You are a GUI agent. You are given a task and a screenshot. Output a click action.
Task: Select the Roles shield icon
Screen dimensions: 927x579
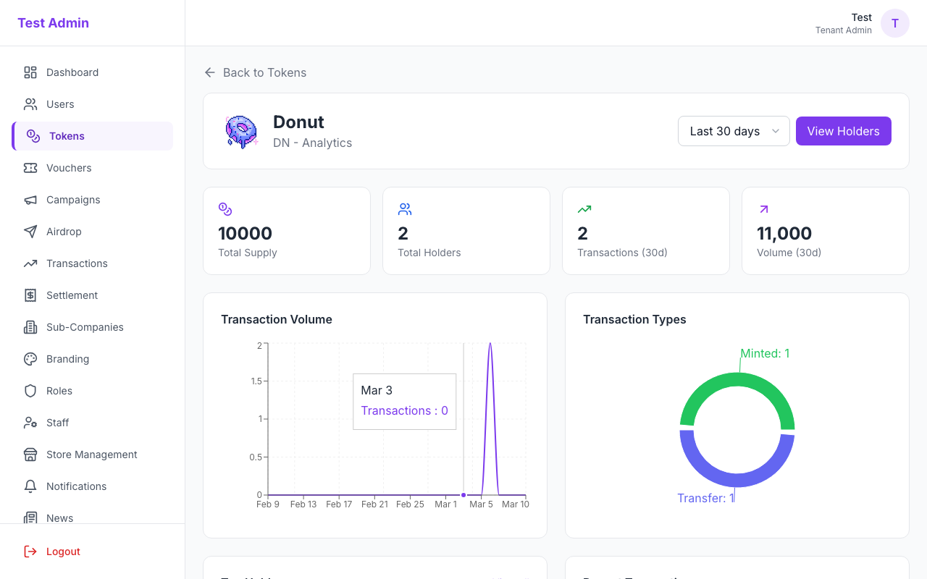[30, 391]
